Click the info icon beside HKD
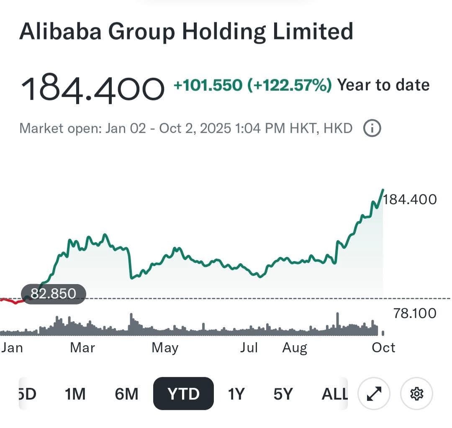 click(372, 128)
